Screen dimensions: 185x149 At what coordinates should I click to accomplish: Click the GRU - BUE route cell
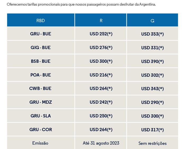coord(41,33)
